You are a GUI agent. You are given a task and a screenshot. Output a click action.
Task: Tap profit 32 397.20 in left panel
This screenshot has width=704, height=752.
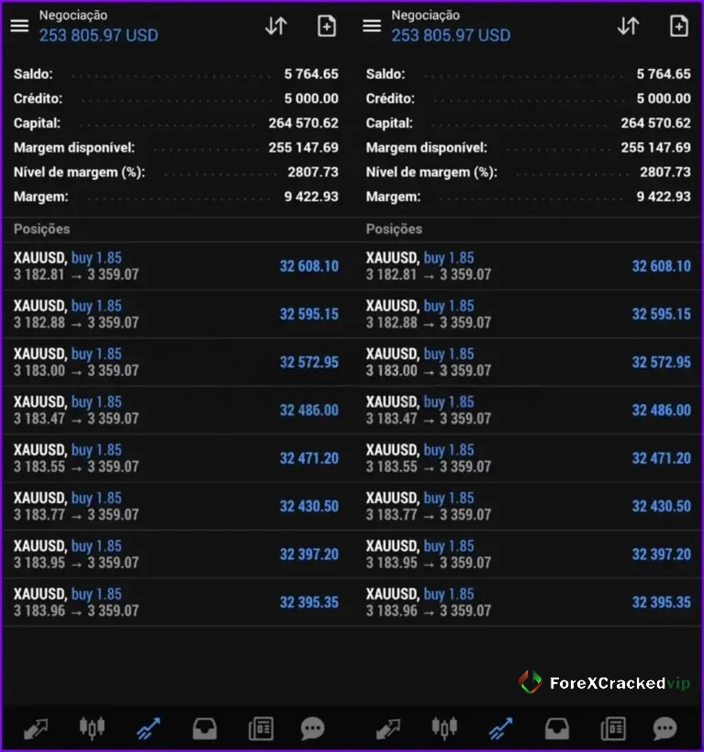(x=309, y=554)
